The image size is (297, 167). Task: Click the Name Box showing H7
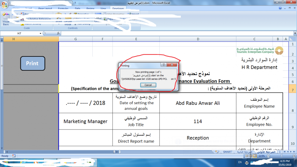[19, 33]
